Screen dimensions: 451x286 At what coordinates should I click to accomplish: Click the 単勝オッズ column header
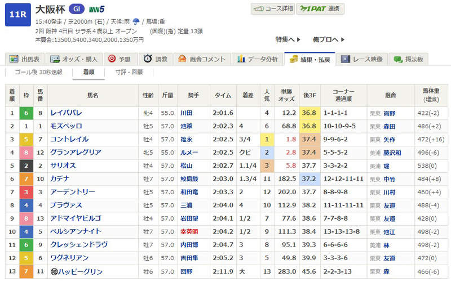[x=286, y=95]
